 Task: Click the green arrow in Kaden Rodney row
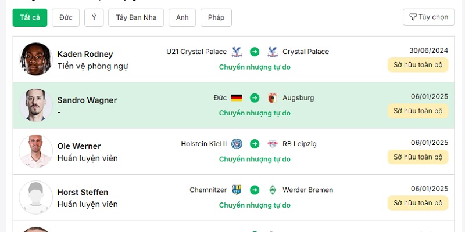coord(255,52)
